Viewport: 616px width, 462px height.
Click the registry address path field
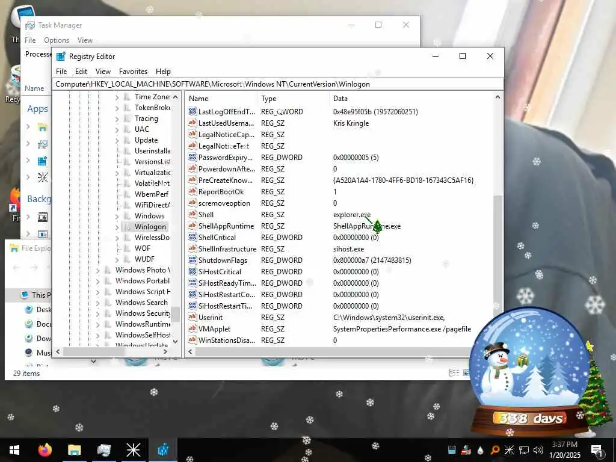278,84
